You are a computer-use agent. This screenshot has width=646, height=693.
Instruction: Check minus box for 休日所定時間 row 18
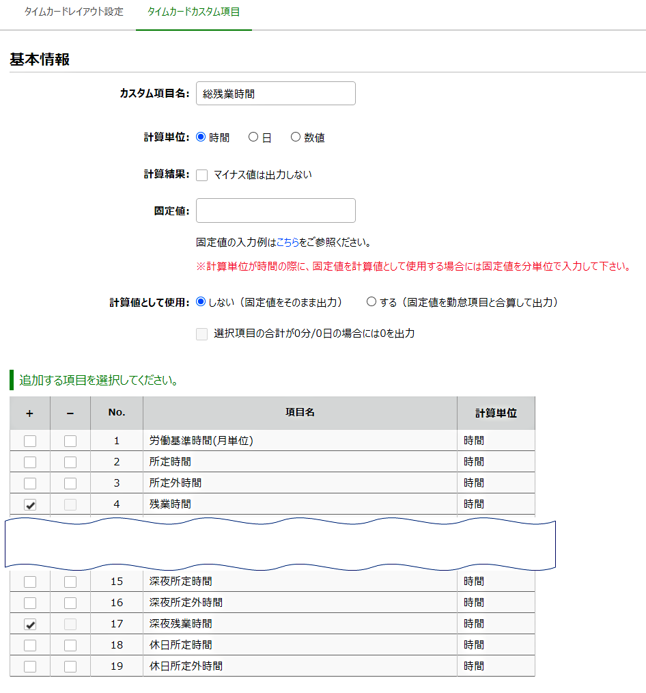70,646
